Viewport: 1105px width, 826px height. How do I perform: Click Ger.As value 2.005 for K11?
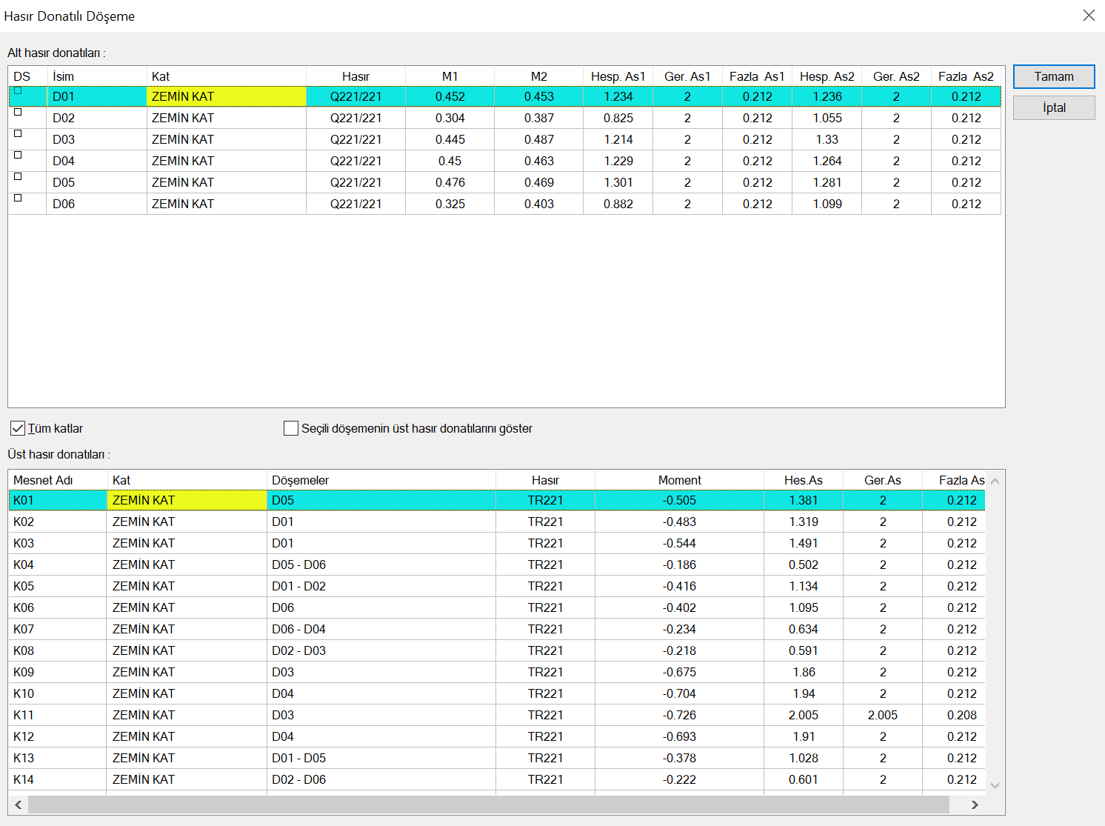tap(882, 715)
